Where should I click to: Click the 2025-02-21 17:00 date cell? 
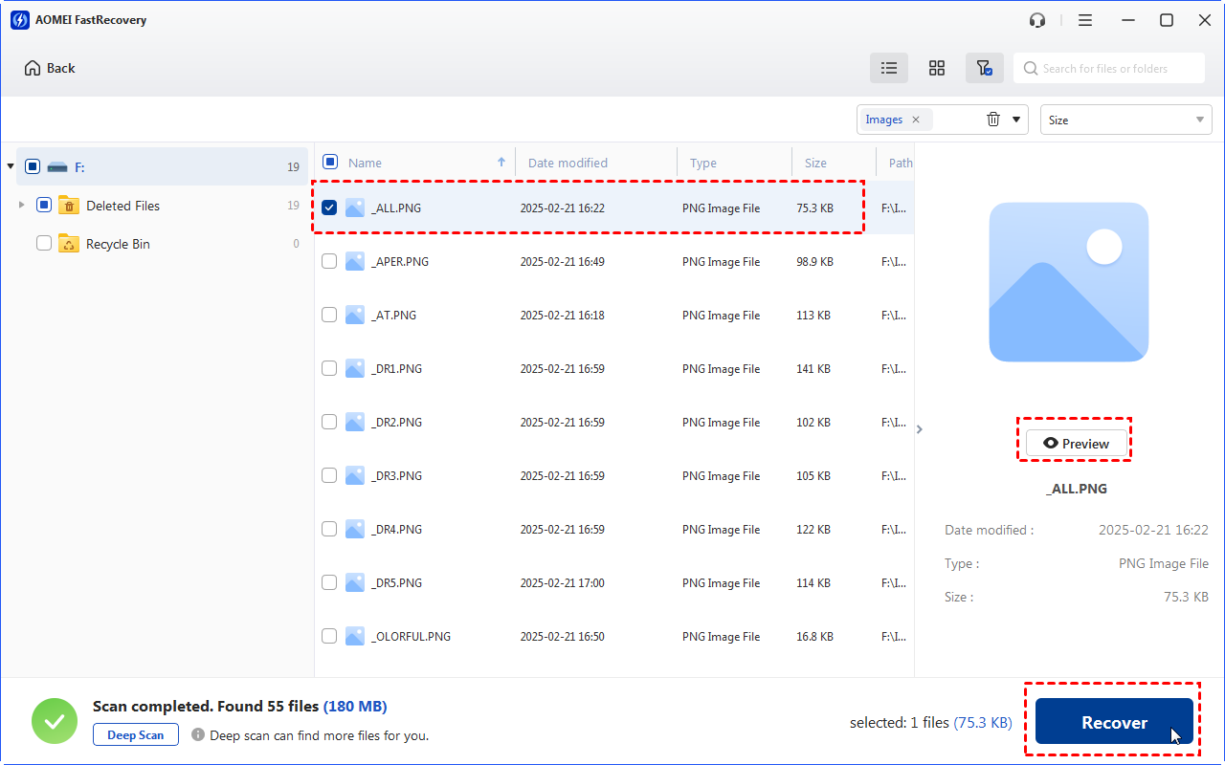coord(562,582)
